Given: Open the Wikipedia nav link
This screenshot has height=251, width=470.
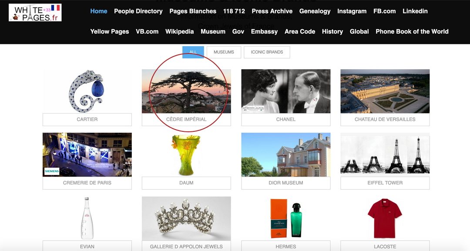Looking at the screenshot, I should tap(179, 31).
